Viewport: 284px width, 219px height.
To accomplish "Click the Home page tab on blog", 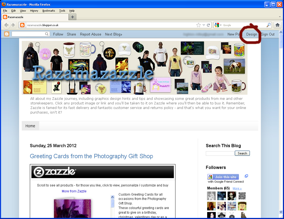I will (30, 126).
